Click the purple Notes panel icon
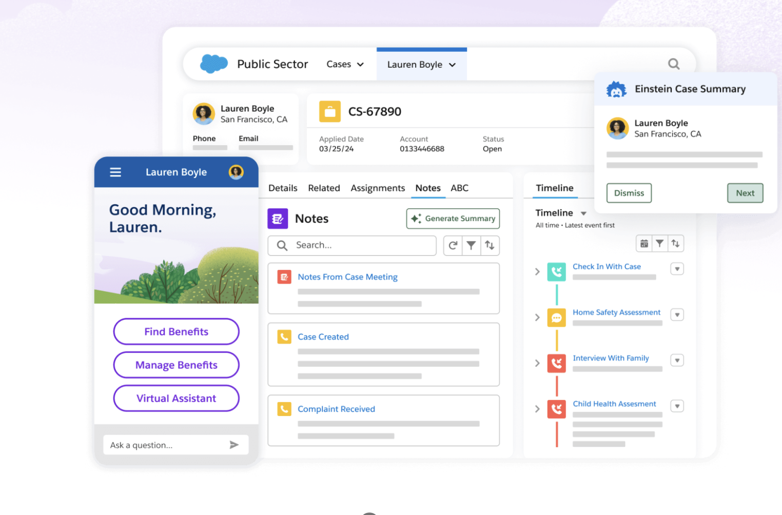The width and height of the screenshot is (782, 515). tap(278, 219)
